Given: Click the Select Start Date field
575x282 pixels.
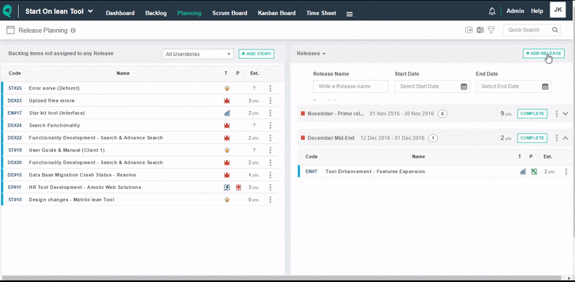Looking at the screenshot, I should click(432, 86).
